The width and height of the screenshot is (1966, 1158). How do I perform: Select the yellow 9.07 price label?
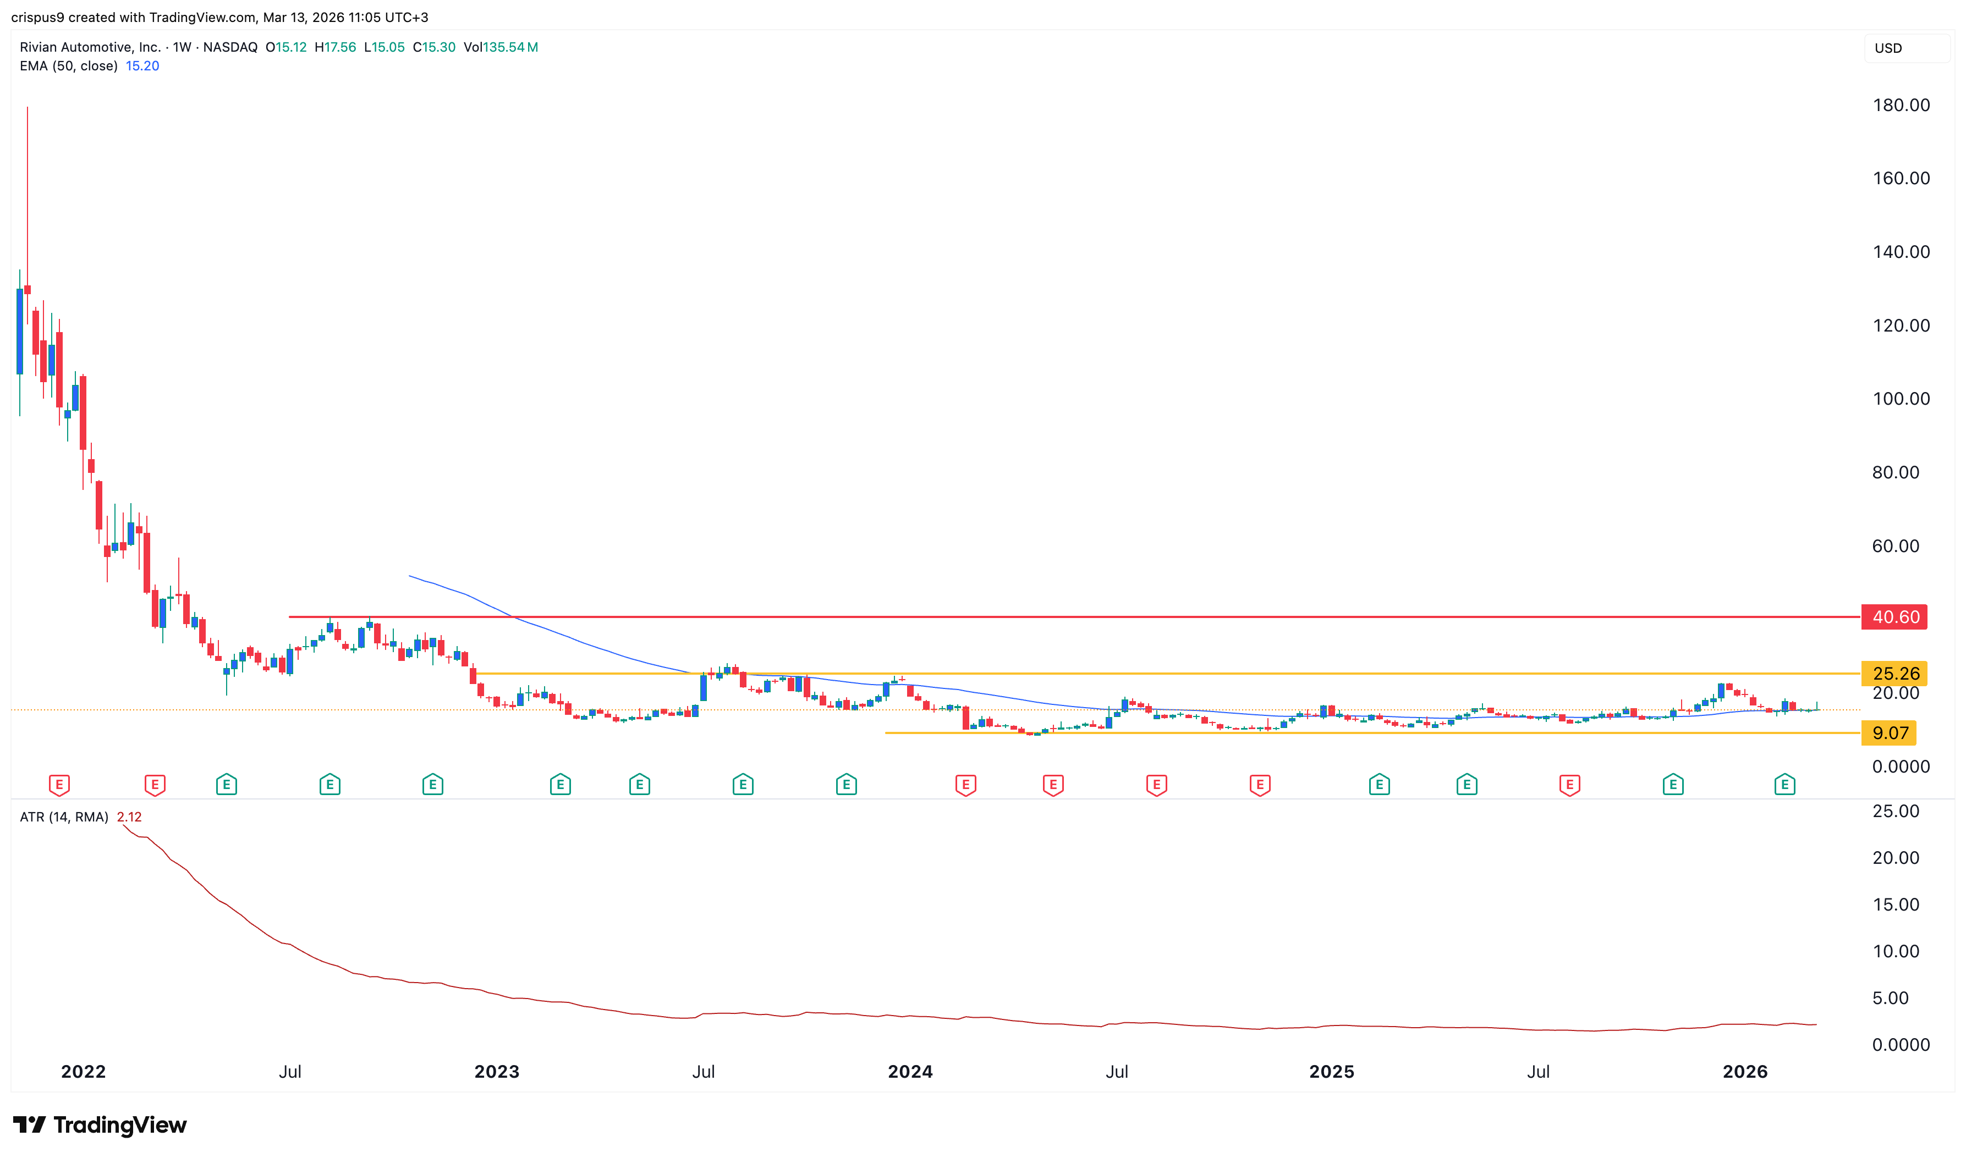click(x=1890, y=733)
